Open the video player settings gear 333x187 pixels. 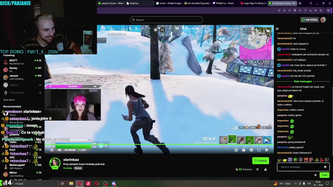click(x=266, y=150)
